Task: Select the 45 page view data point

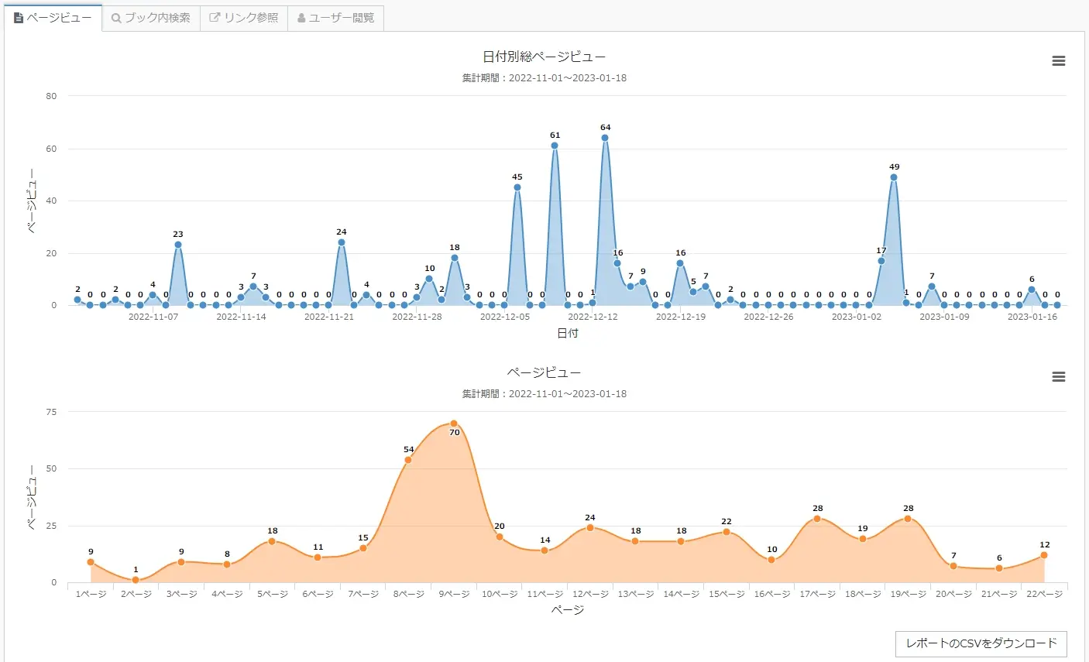Action: point(517,187)
